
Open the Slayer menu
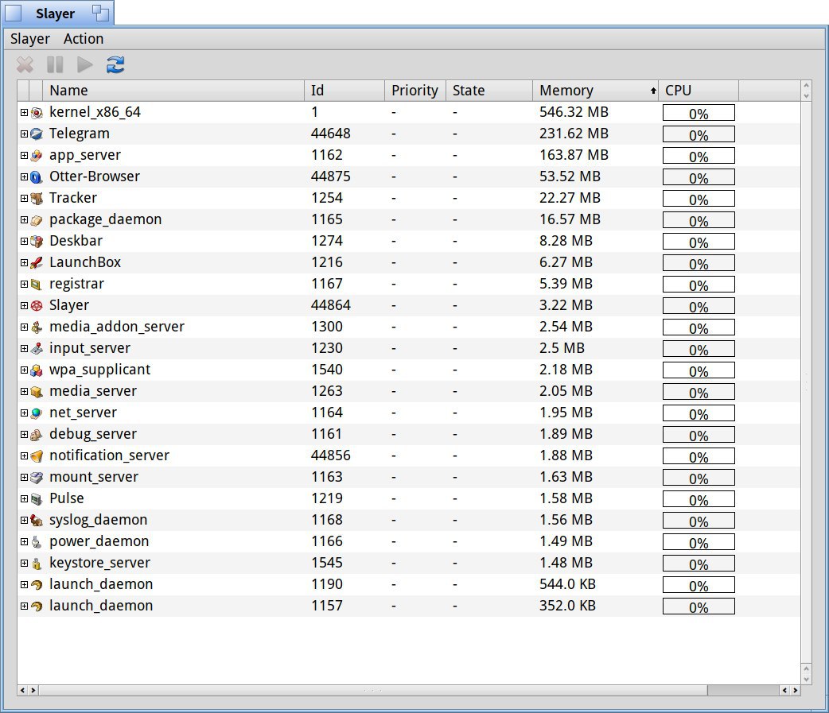click(x=30, y=39)
